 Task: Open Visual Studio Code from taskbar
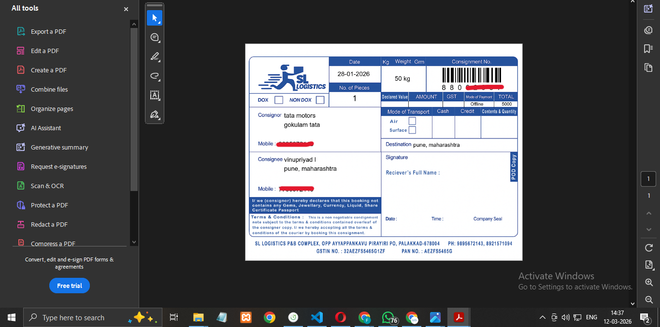tap(317, 317)
